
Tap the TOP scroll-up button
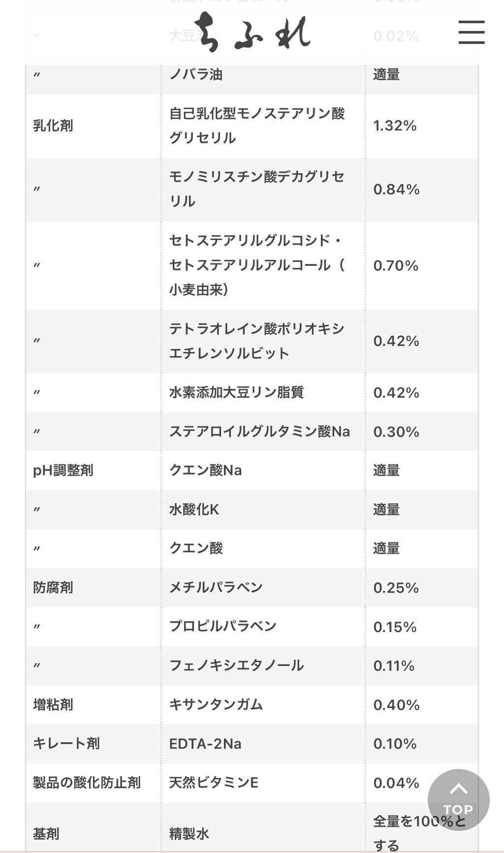click(x=458, y=800)
